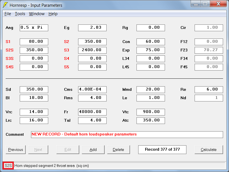Click the Hornresp lightning bolt title icon
The width and height of the screenshot is (229, 172).
pos(5,5)
